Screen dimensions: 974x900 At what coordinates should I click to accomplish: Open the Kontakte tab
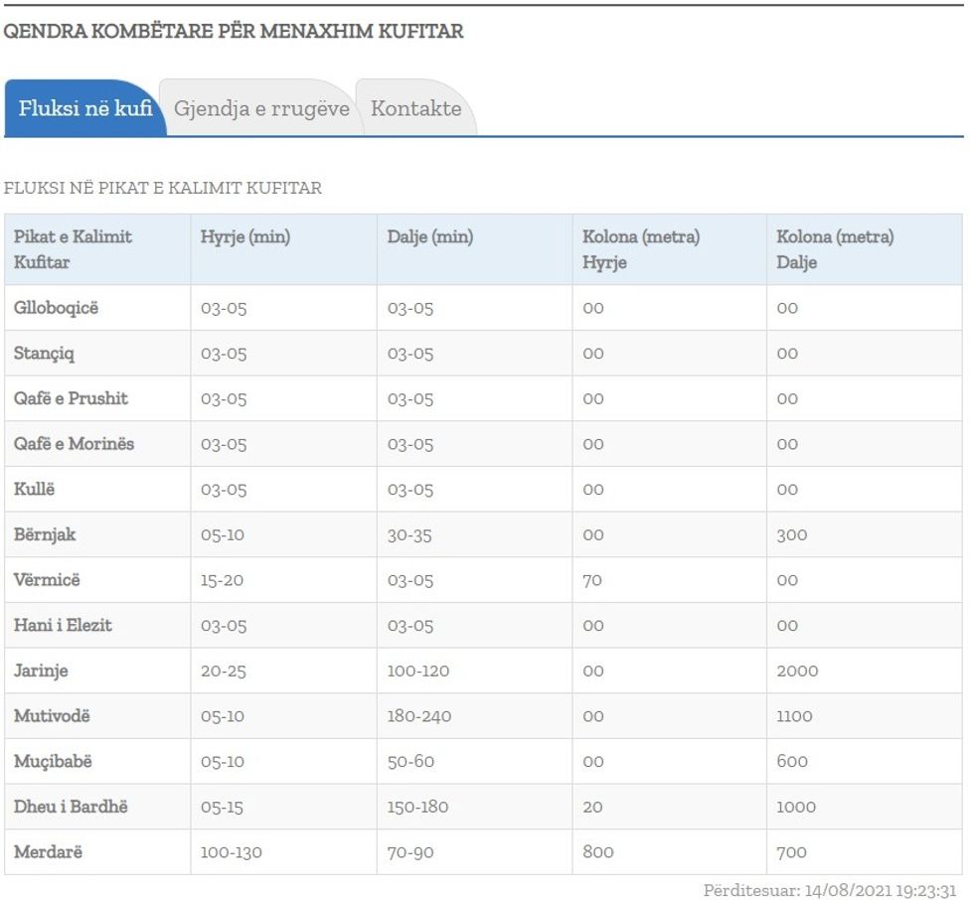coord(415,108)
